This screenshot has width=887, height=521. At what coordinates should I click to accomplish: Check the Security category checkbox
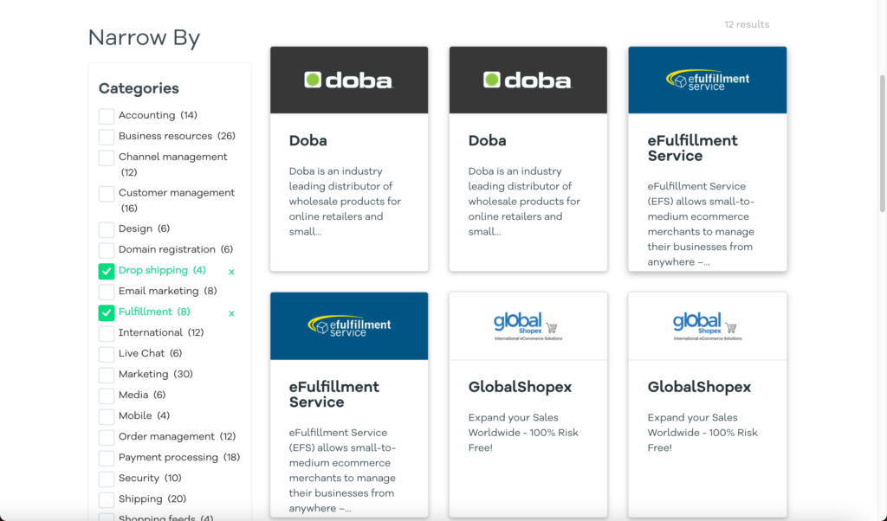(107, 479)
